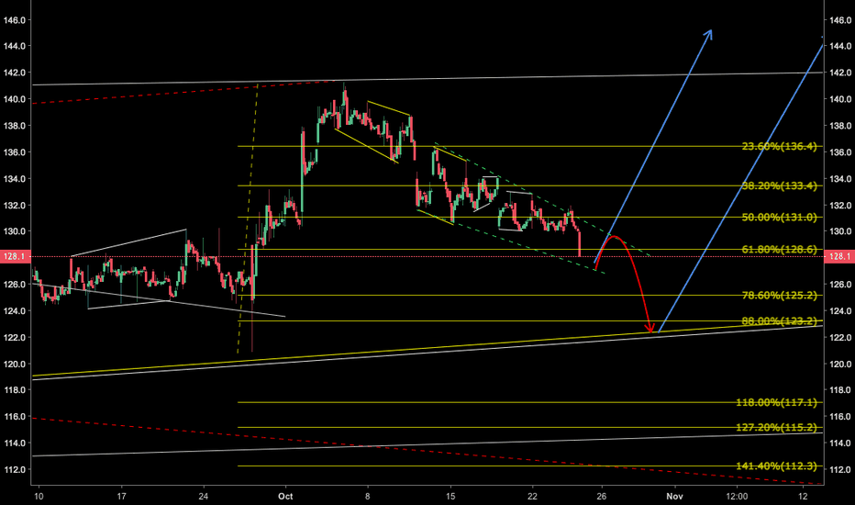This screenshot has width=855, height=505.
Task: Click date 22 on the time axis
Action: (x=532, y=496)
